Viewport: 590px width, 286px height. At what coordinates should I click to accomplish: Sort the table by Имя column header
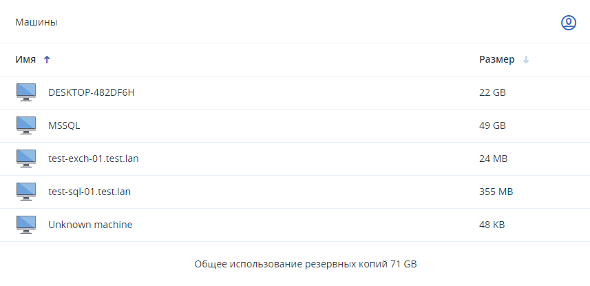[x=25, y=60]
